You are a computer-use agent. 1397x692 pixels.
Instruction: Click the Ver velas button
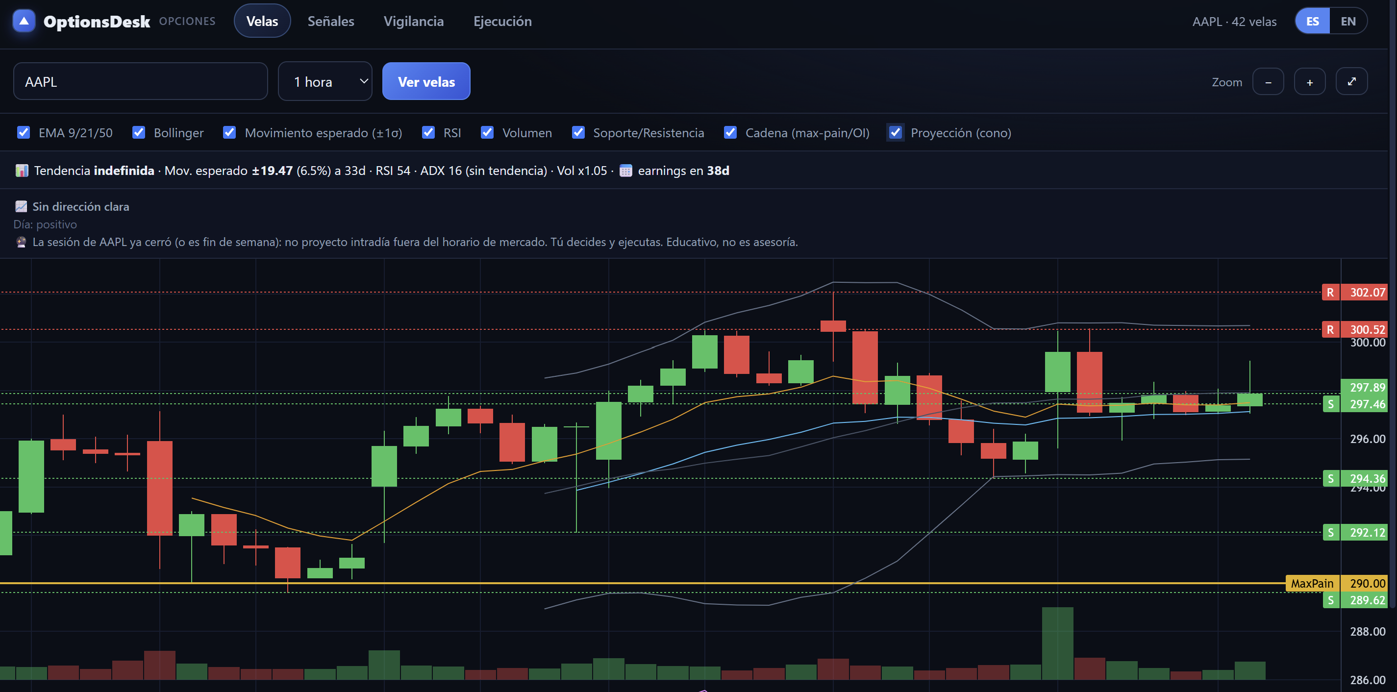point(426,81)
